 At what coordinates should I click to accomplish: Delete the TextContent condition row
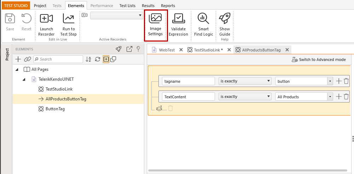pyautogui.click(x=346, y=97)
